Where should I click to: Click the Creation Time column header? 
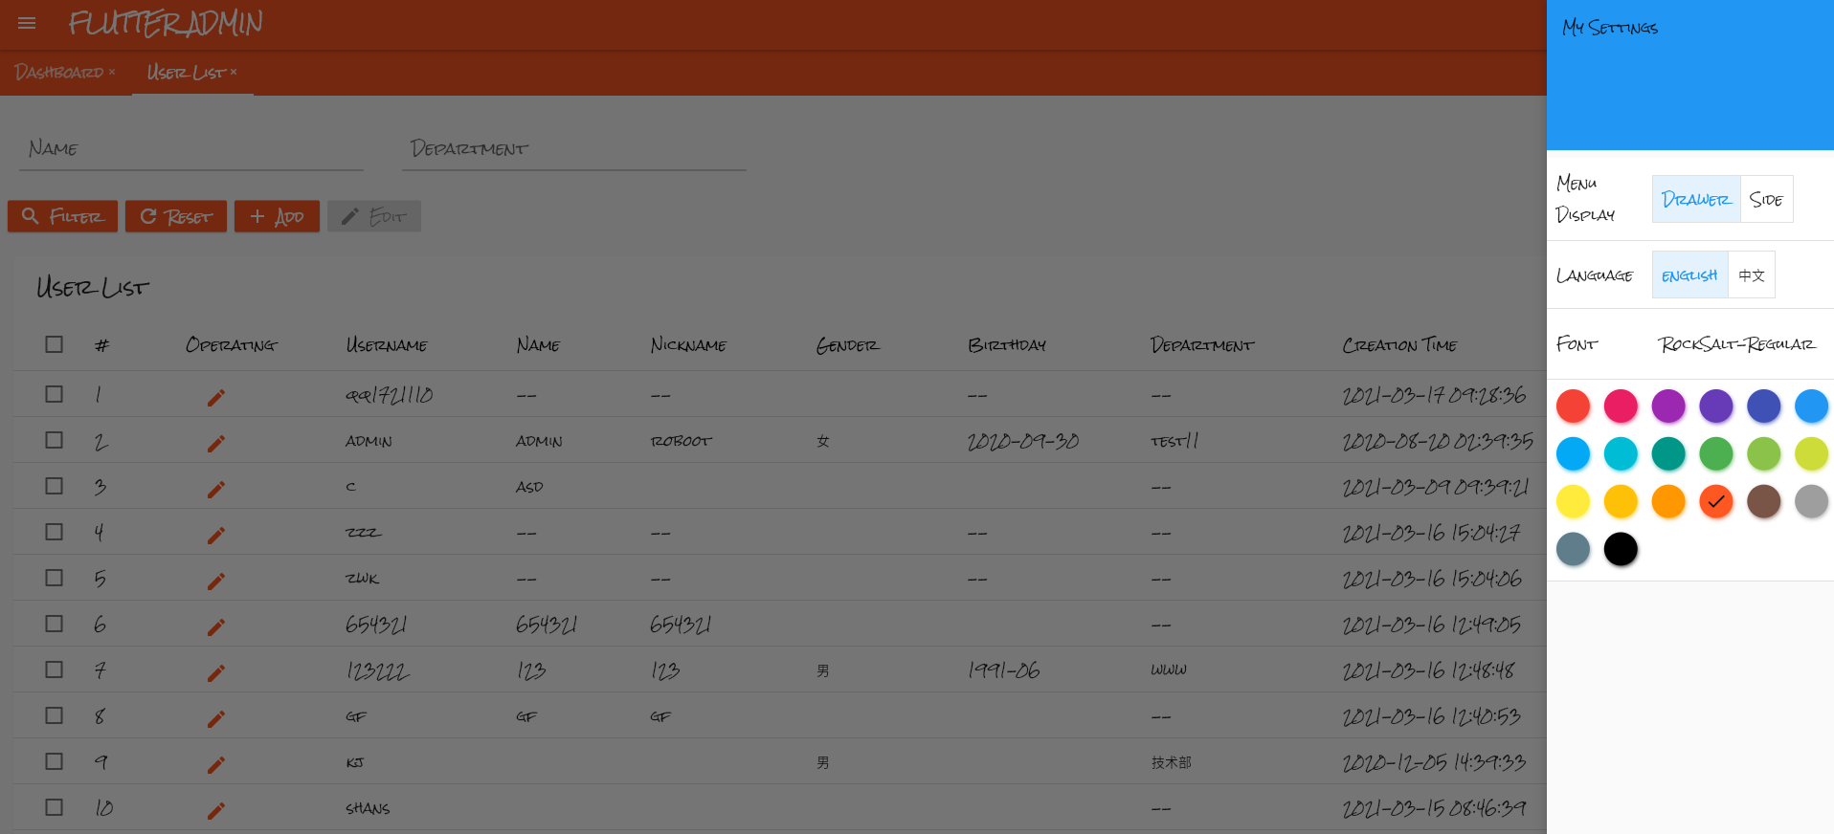(x=1399, y=345)
